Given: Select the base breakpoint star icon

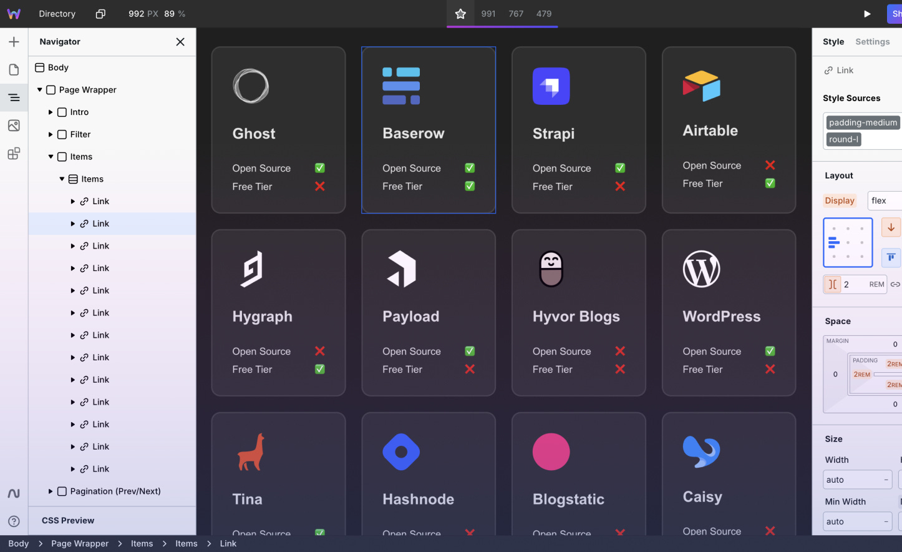Looking at the screenshot, I should (x=460, y=14).
